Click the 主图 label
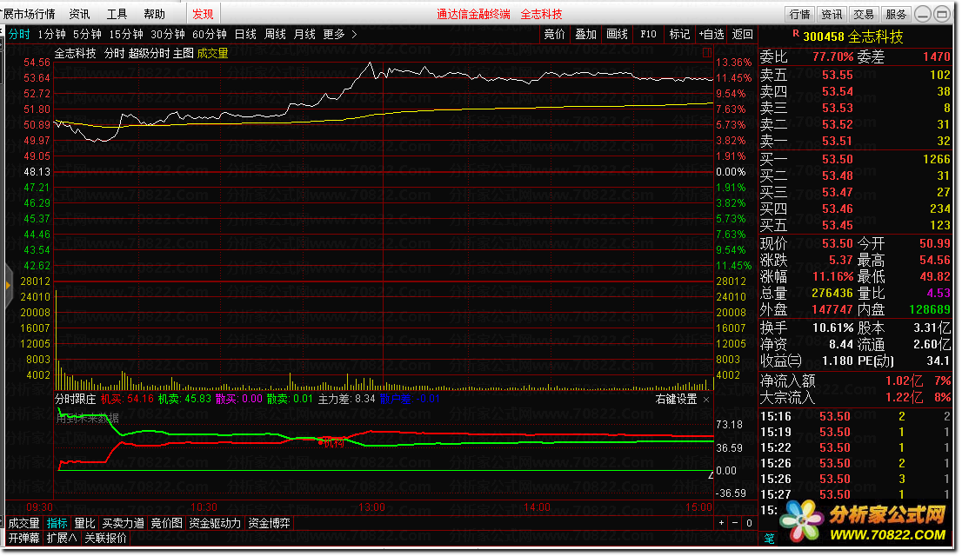 183,53
